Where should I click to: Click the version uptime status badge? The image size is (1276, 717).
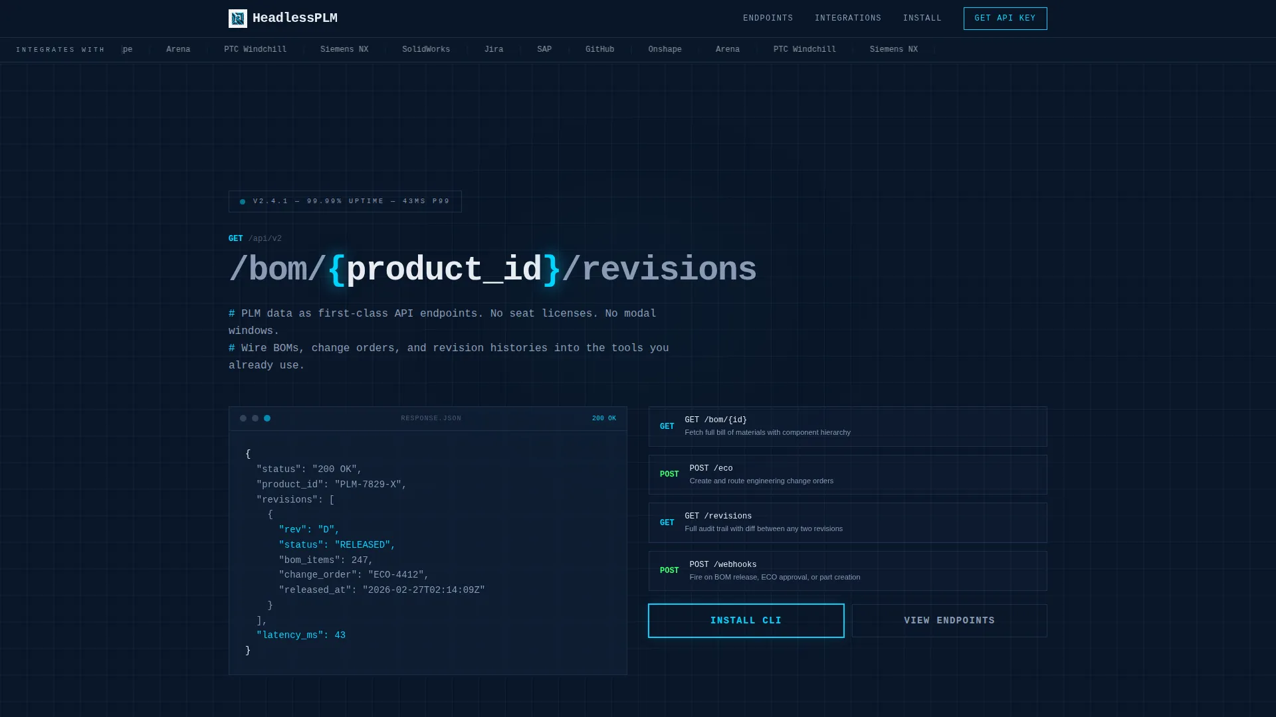pos(345,201)
